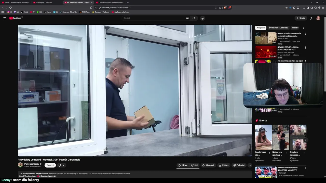Open the new tab plus button
This screenshot has height=183, width=326.
click(x=128, y=3)
